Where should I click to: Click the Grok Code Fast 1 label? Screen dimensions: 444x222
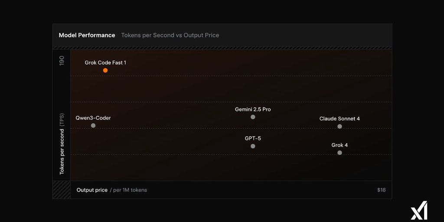(x=105, y=63)
